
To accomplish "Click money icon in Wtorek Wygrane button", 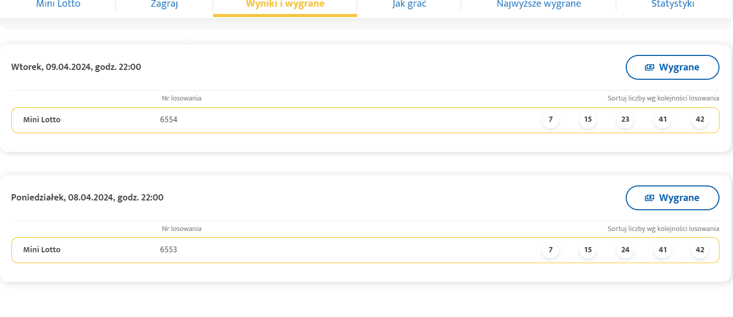I will click(x=649, y=67).
